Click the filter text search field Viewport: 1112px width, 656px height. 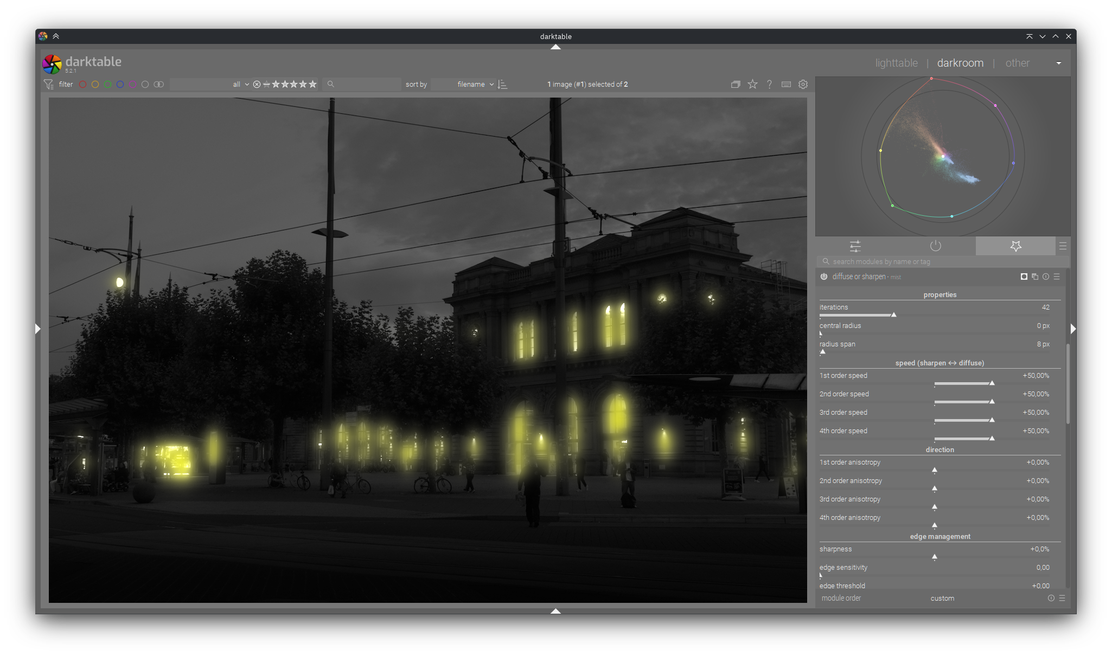(362, 85)
